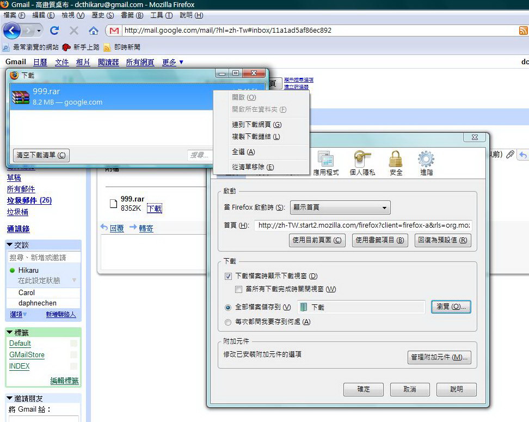Open the 歷史 (S) menu
The image size is (529, 422).
(102, 15)
